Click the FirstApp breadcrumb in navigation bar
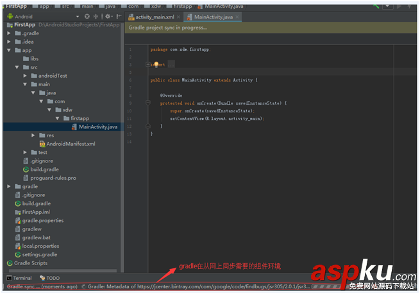The image size is (420, 294). tap(16, 6)
